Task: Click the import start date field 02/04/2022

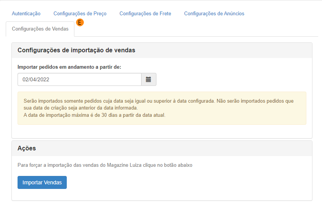Action: [79, 79]
